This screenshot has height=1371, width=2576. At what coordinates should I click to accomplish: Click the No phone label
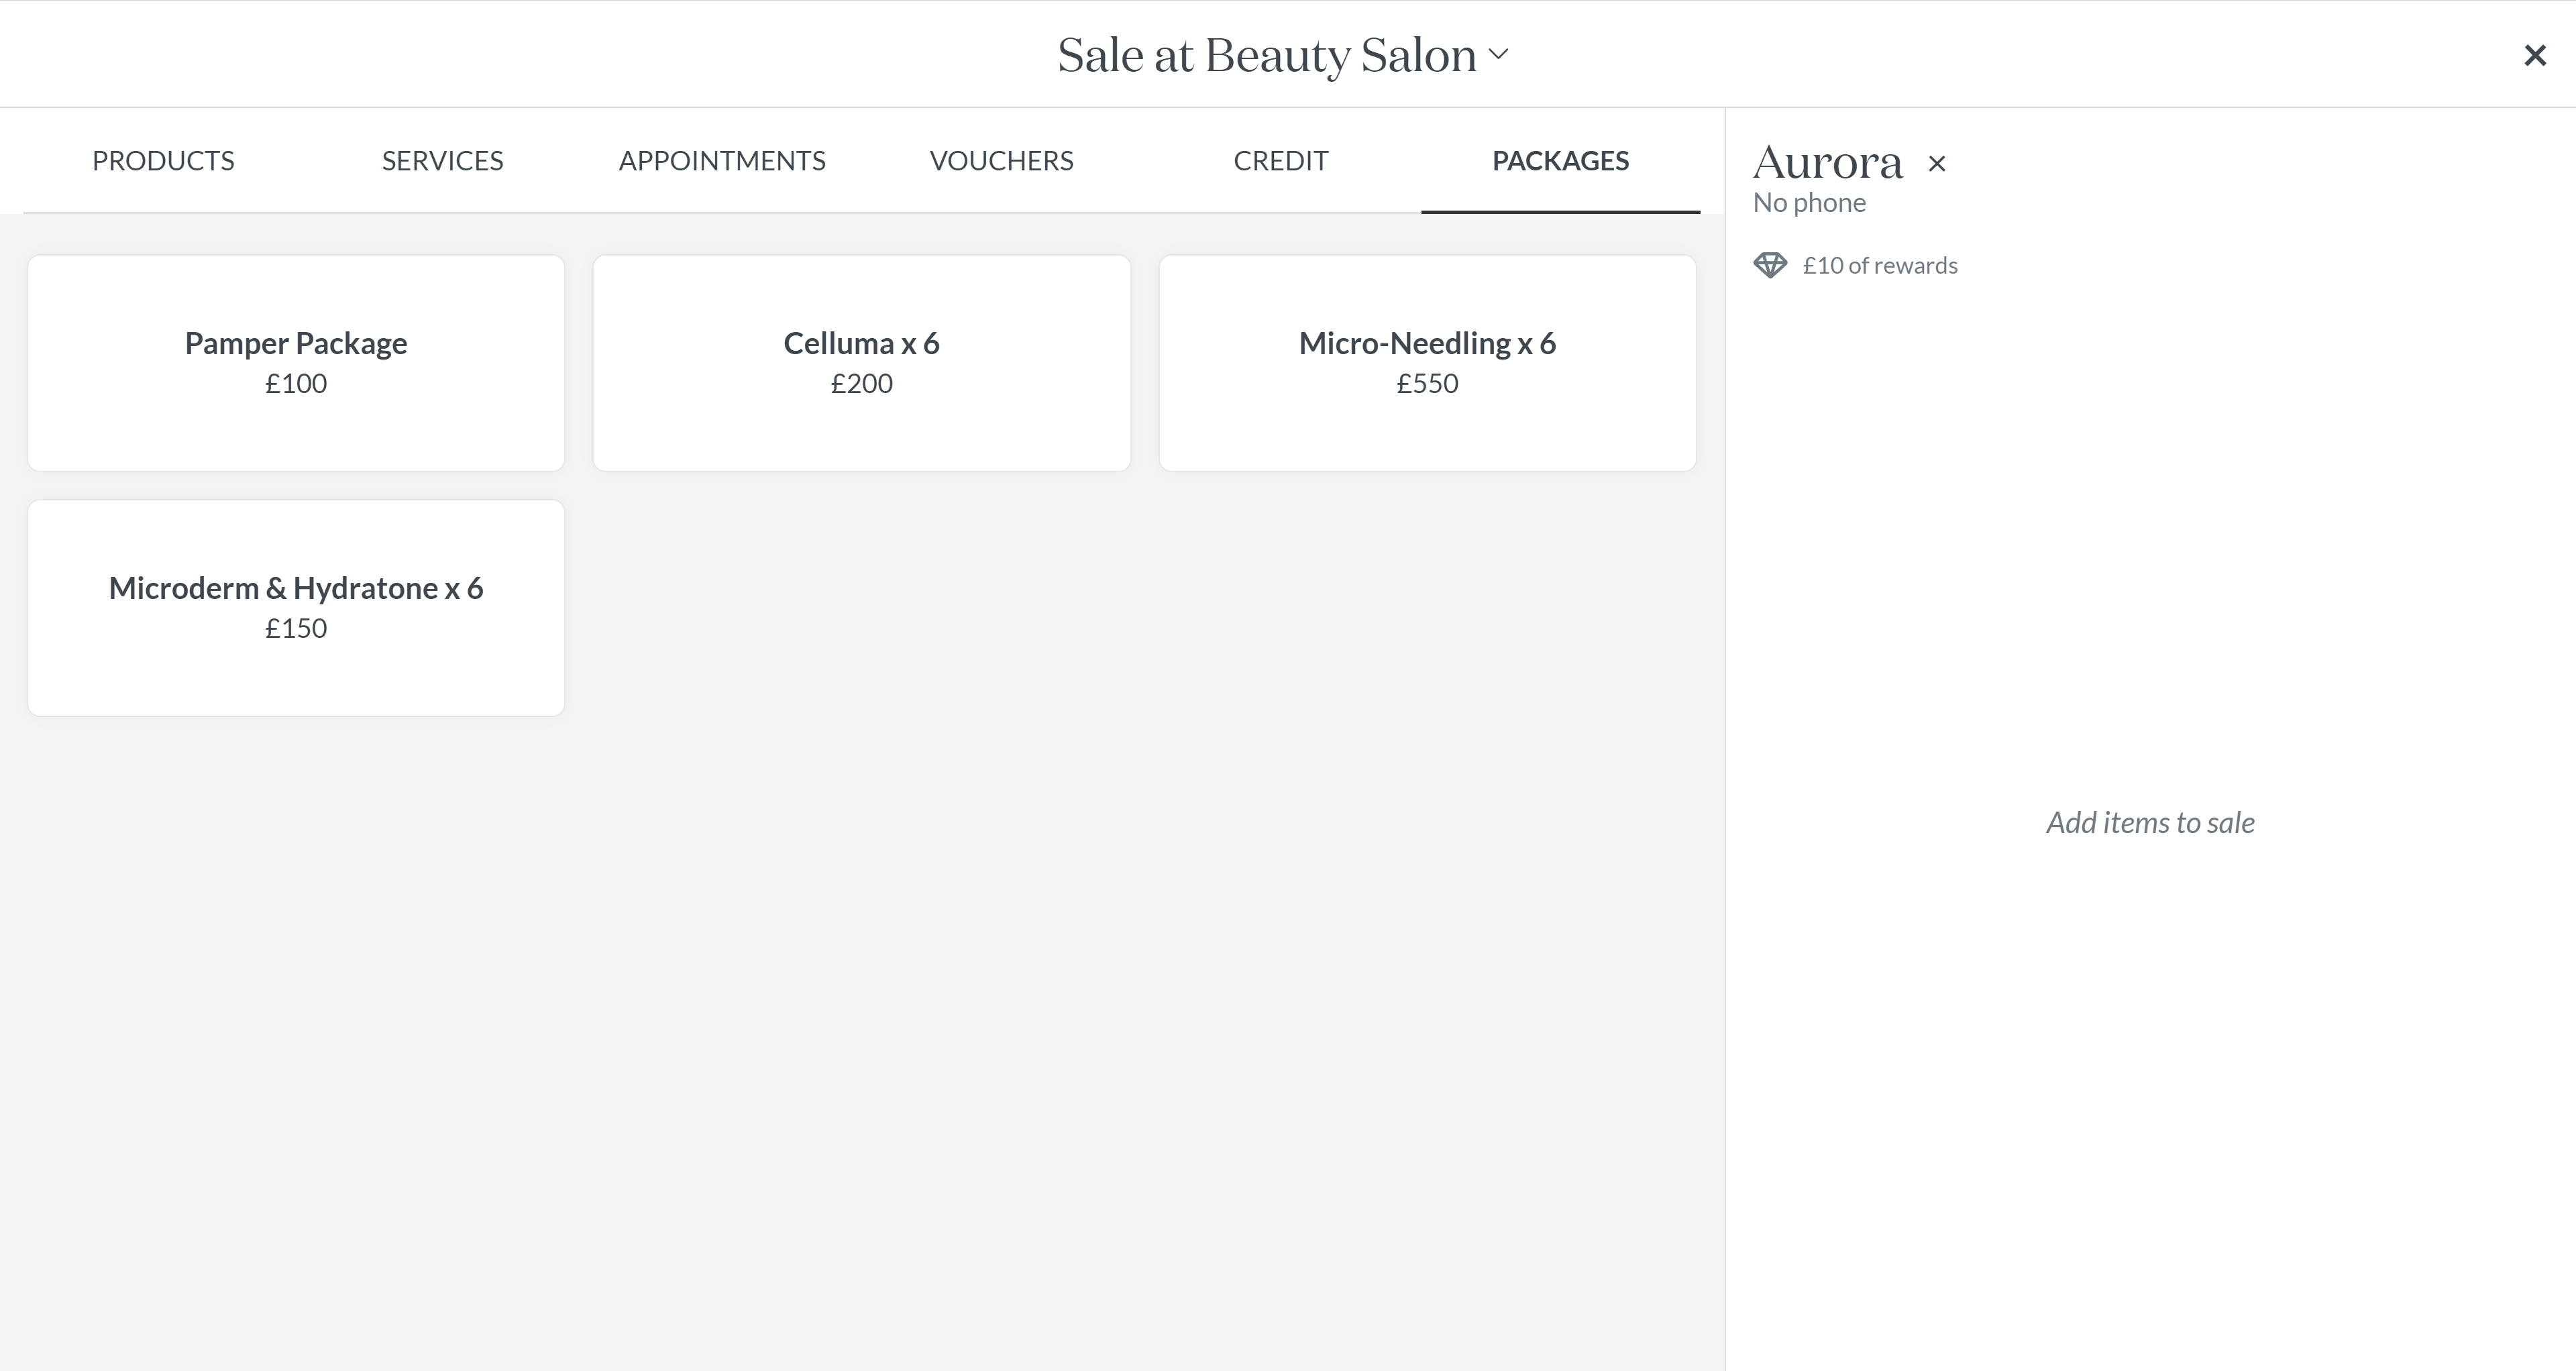(1809, 203)
